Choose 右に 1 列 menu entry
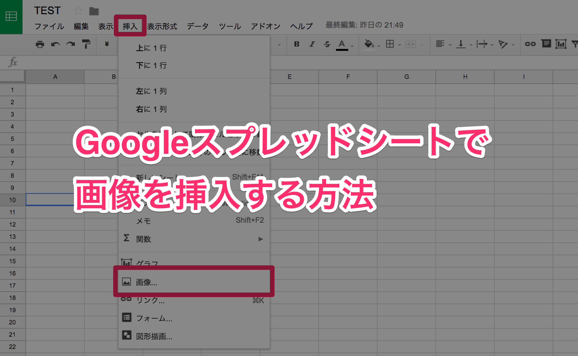Viewport: 578px width, 356px height. coord(194,109)
